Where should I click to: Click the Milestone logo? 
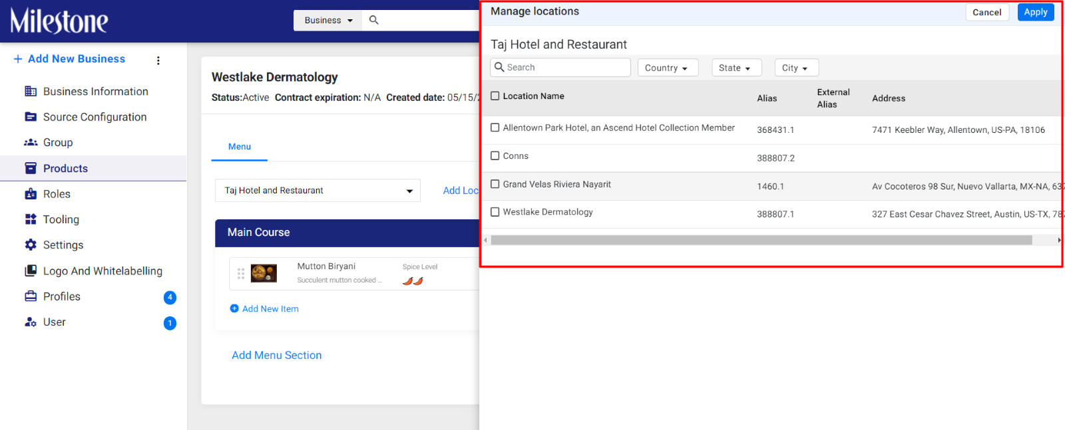59,21
